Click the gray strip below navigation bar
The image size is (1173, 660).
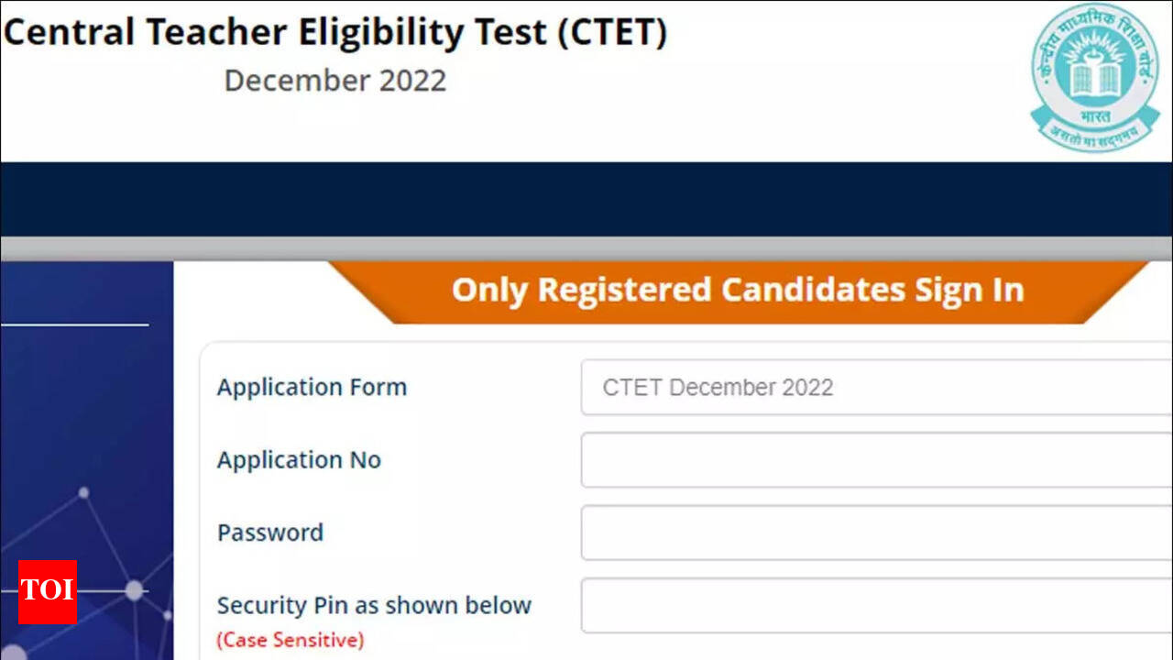[586, 248]
